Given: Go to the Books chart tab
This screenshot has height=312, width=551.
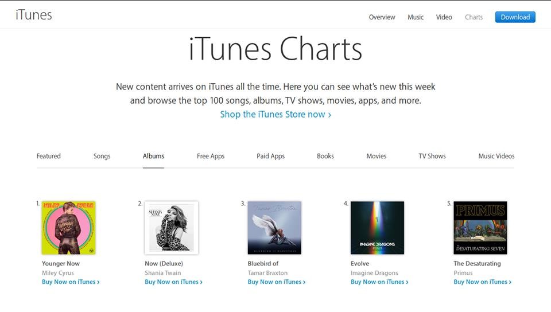Looking at the screenshot, I should [325, 156].
